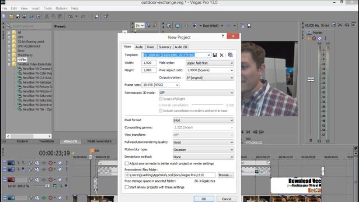359x202 pixels.
Task: Click the Browse... button
Action: click(225, 175)
